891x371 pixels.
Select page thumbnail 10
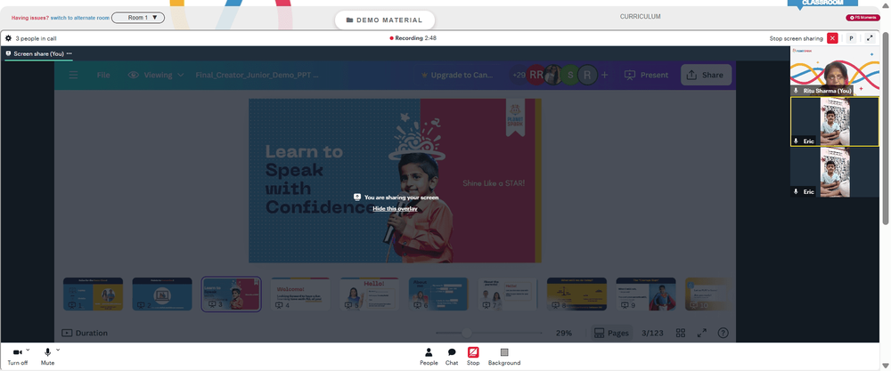[x=707, y=294]
